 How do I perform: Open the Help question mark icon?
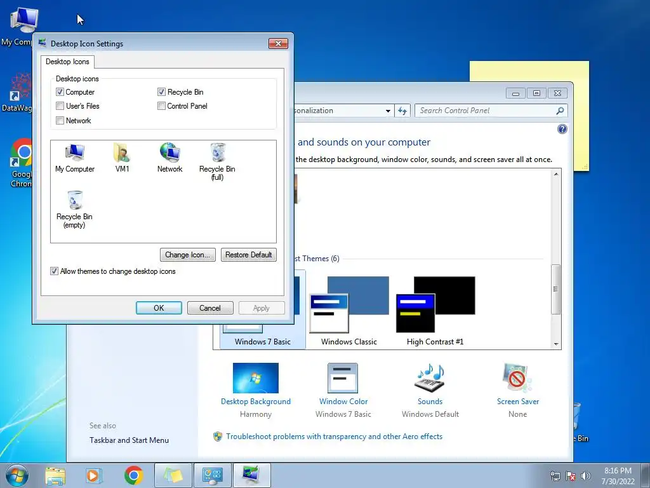(562, 130)
